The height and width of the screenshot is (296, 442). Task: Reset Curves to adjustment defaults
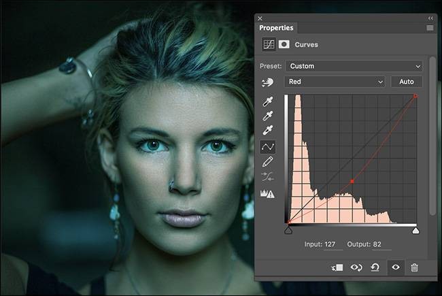375,267
